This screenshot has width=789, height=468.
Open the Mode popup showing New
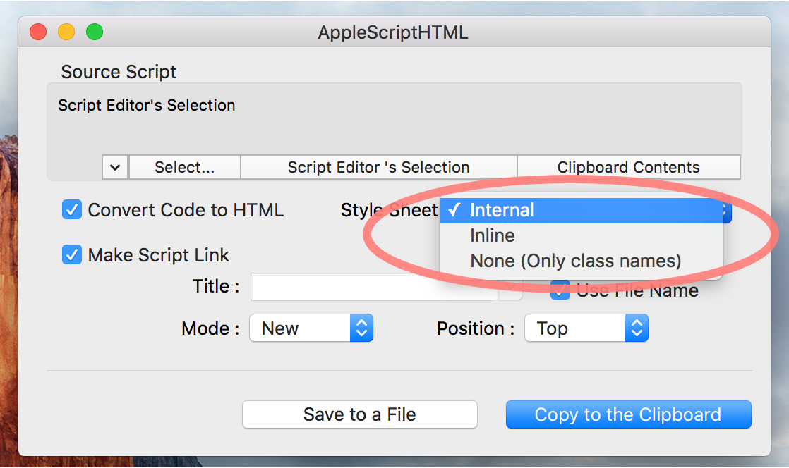click(311, 328)
